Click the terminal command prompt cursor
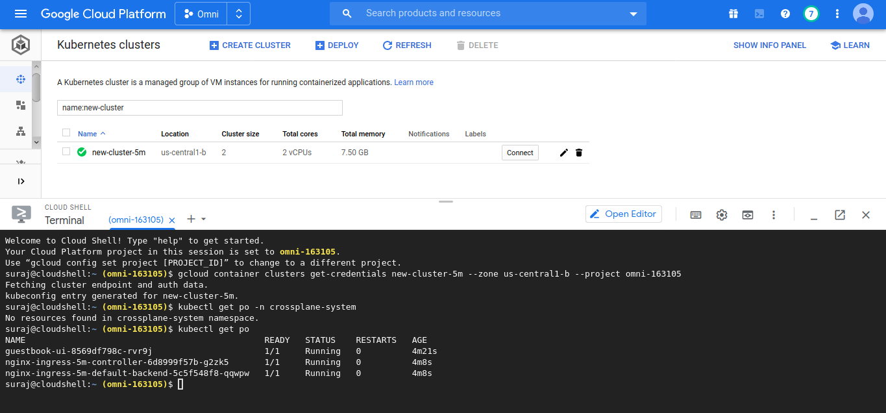This screenshot has width=886, height=413. click(x=180, y=384)
